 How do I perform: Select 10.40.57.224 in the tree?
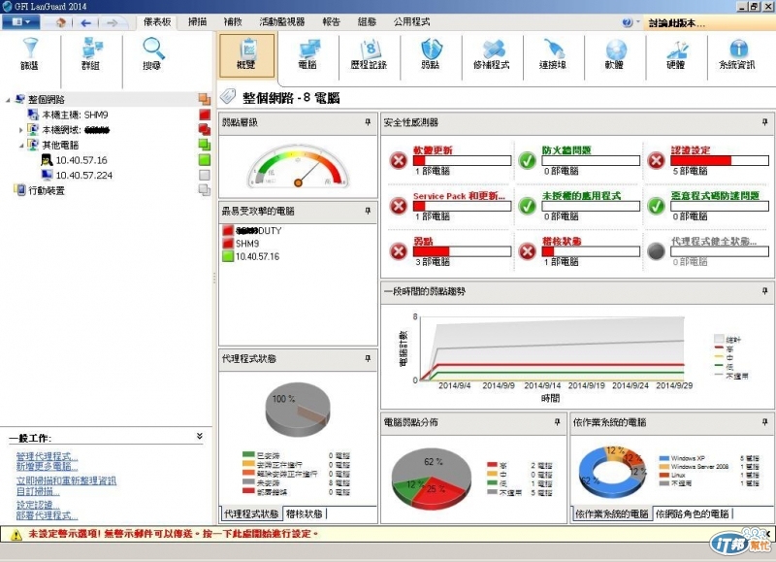(x=84, y=176)
